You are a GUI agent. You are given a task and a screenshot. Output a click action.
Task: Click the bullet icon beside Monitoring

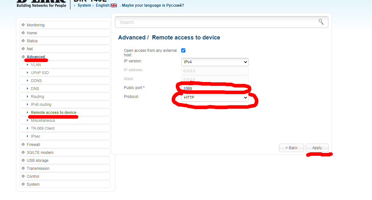(x=23, y=25)
